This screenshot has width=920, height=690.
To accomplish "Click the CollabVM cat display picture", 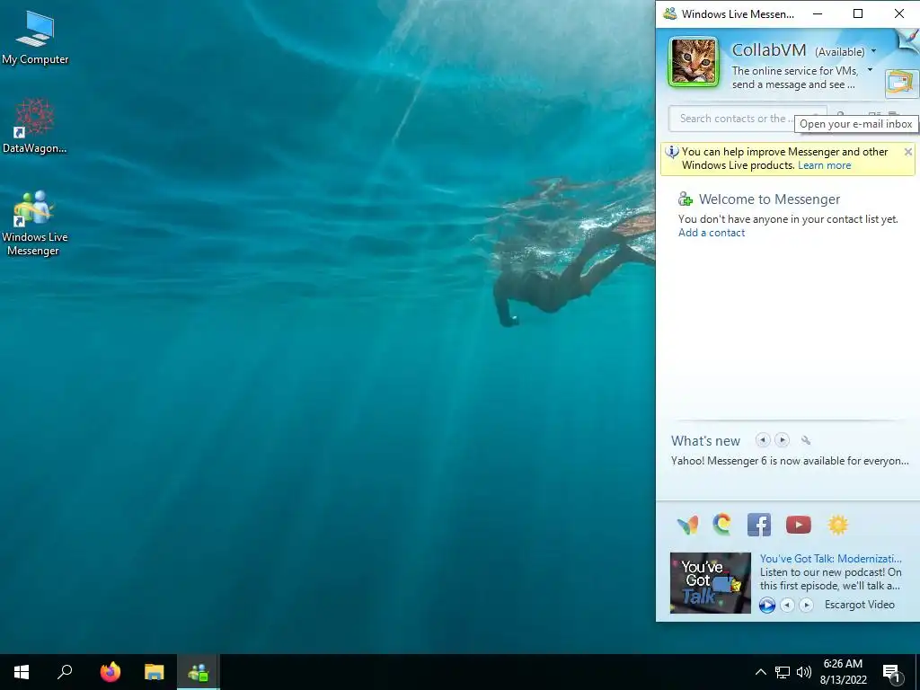I will [694, 62].
